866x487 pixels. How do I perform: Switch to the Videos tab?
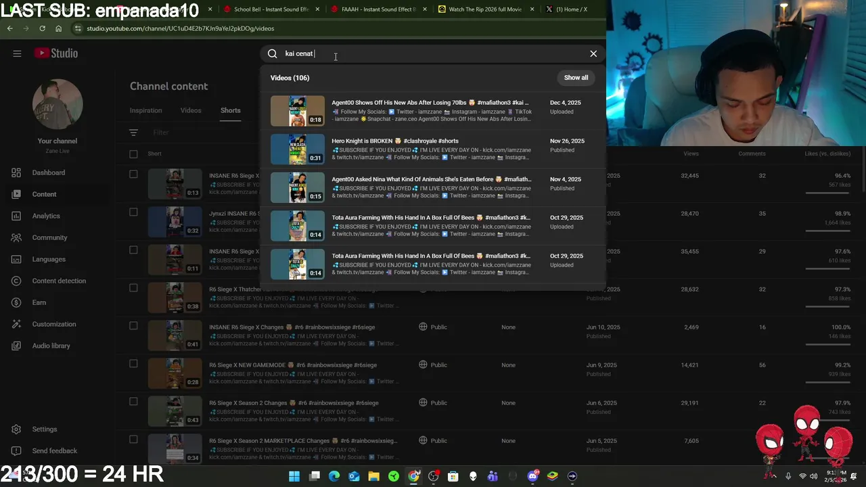point(191,110)
